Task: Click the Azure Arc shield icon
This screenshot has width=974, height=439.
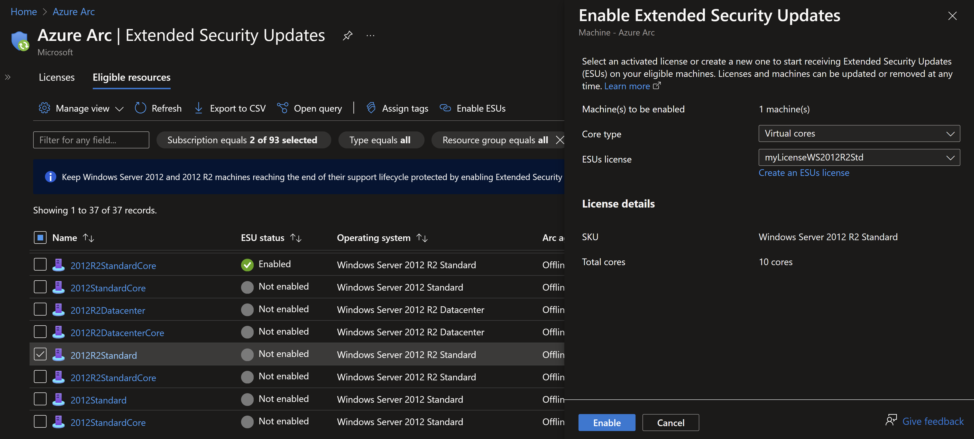Action: tap(20, 41)
